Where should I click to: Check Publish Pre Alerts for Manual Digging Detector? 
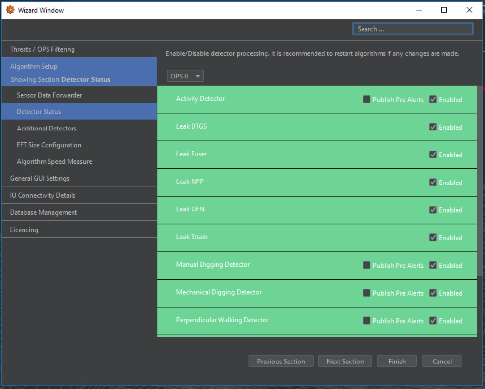(x=366, y=265)
